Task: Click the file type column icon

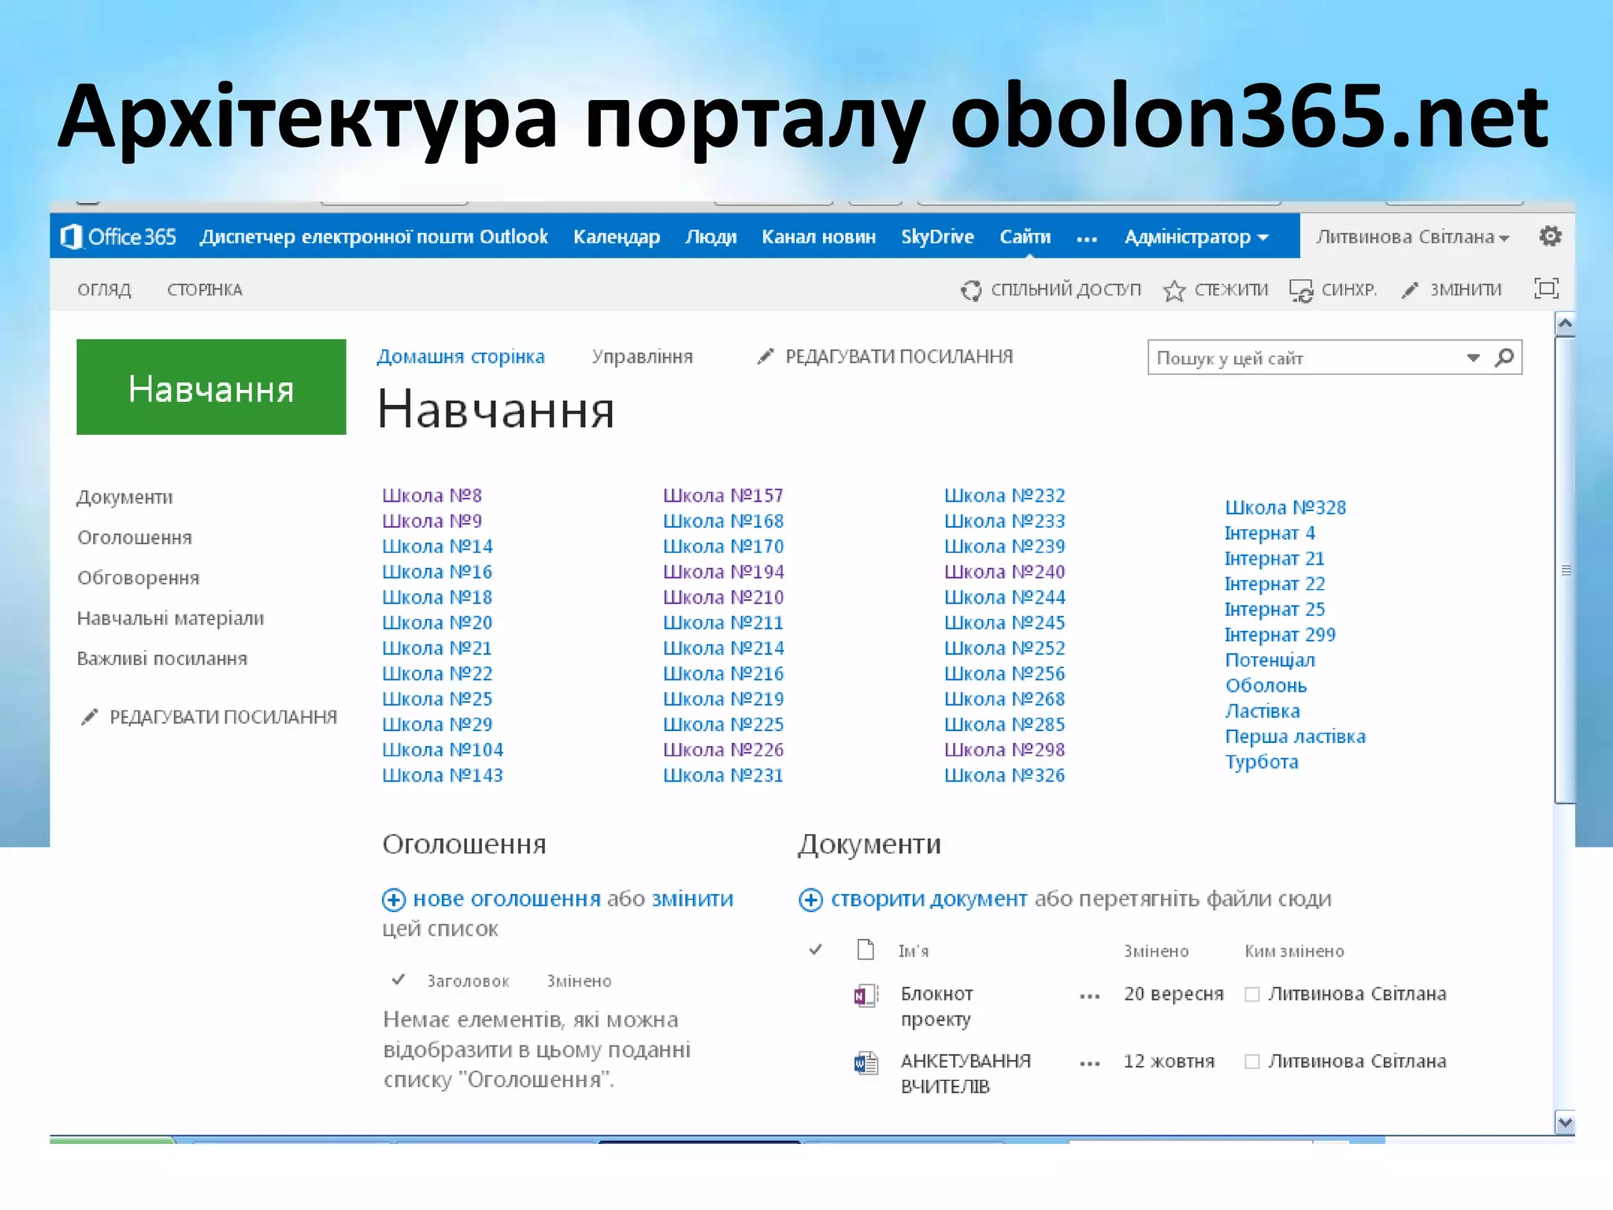Action: pyautogui.click(x=866, y=949)
